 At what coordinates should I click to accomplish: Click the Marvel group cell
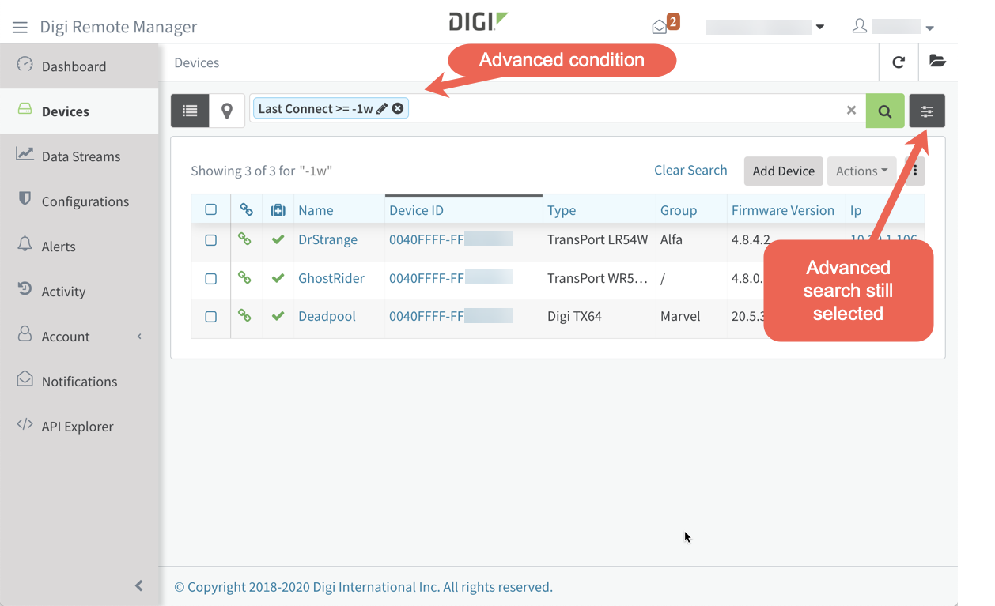click(680, 316)
